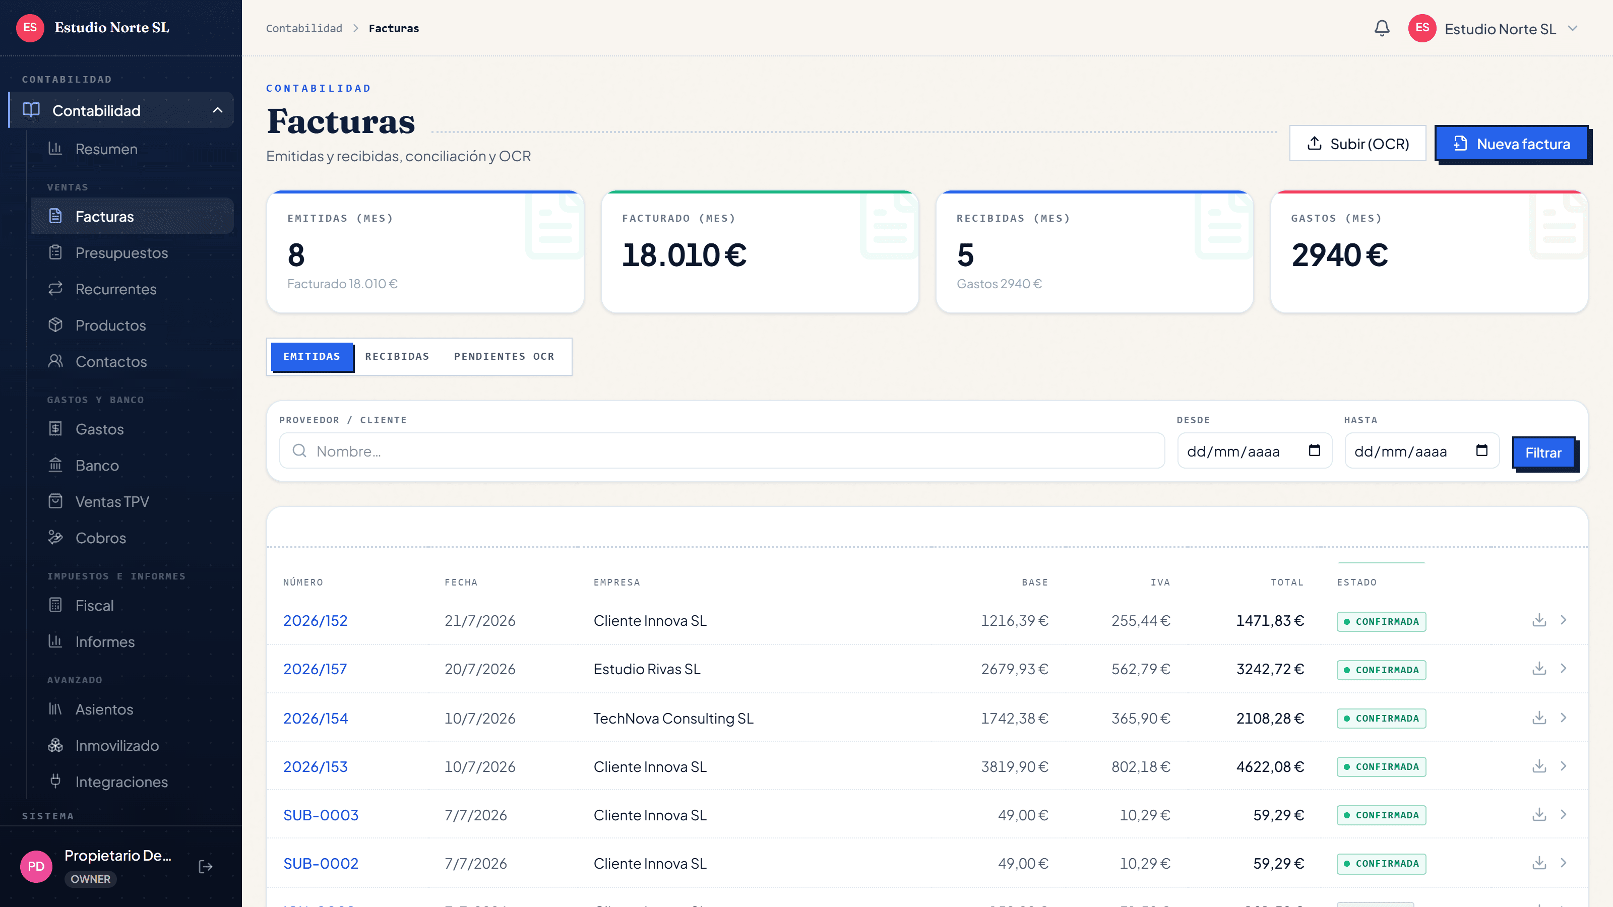This screenshot has height=907, width=1613.
Task: Click the Nueva factura button
Action: (1511, 144)
